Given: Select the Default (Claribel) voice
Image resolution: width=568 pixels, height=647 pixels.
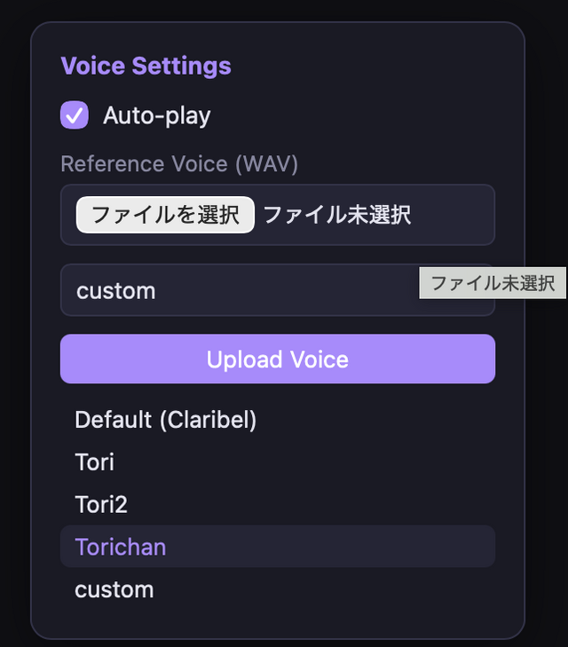Looking at the screenshot, I should coord(166,420).
